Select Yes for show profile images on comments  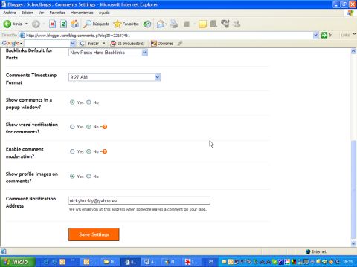pyautogui.click(x=72, y=177)
